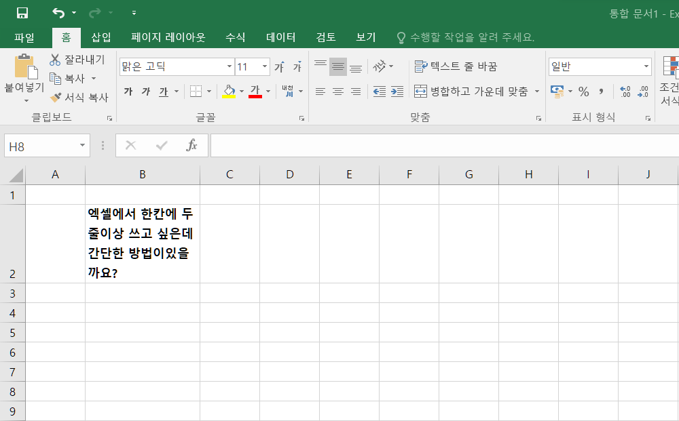Viewport: 679px width, 421px height.
Task: Click the decrease font size icon
Action: point(297,66)
